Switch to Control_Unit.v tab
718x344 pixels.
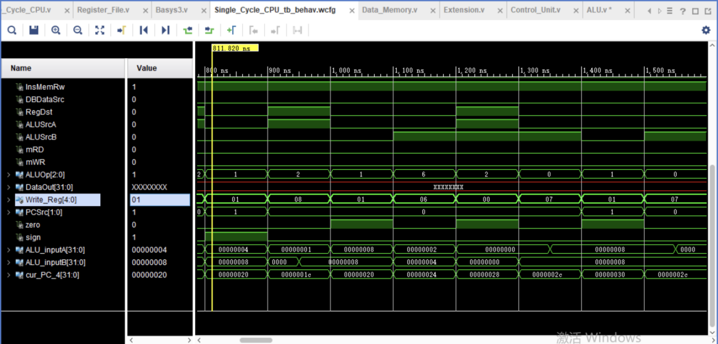535,10
